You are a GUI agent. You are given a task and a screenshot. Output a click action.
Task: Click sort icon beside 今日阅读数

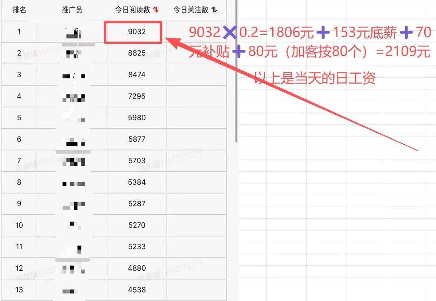(x=156, y=9)
